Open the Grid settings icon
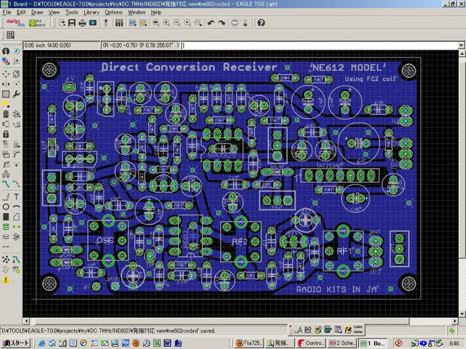This screenshot has height=349, width=466. pos(10,35)
